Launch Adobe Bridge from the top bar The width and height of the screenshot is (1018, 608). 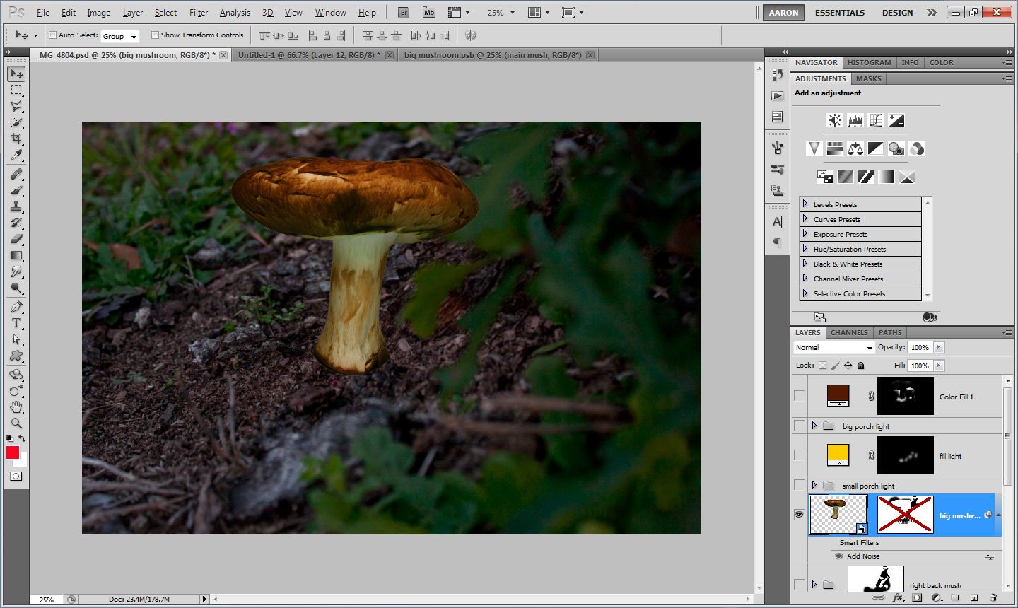[x=403, y=12]
